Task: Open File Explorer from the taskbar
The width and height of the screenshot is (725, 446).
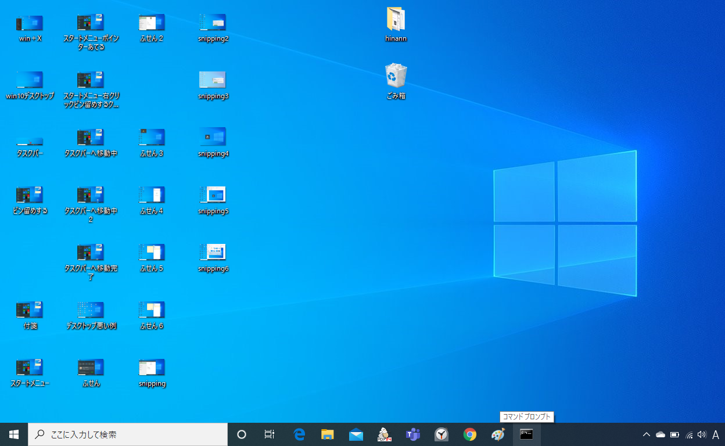Action: click(x=328, y=434)
